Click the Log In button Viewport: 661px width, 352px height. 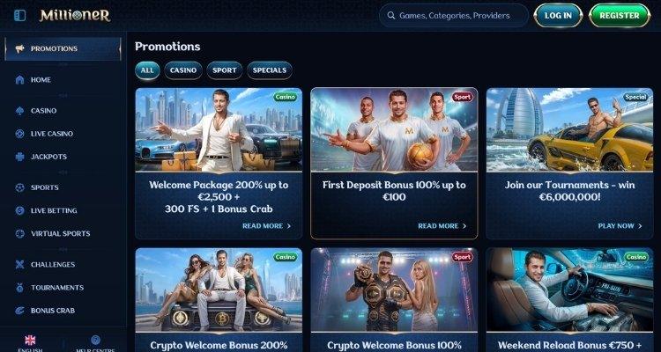[x=558, y=16]
